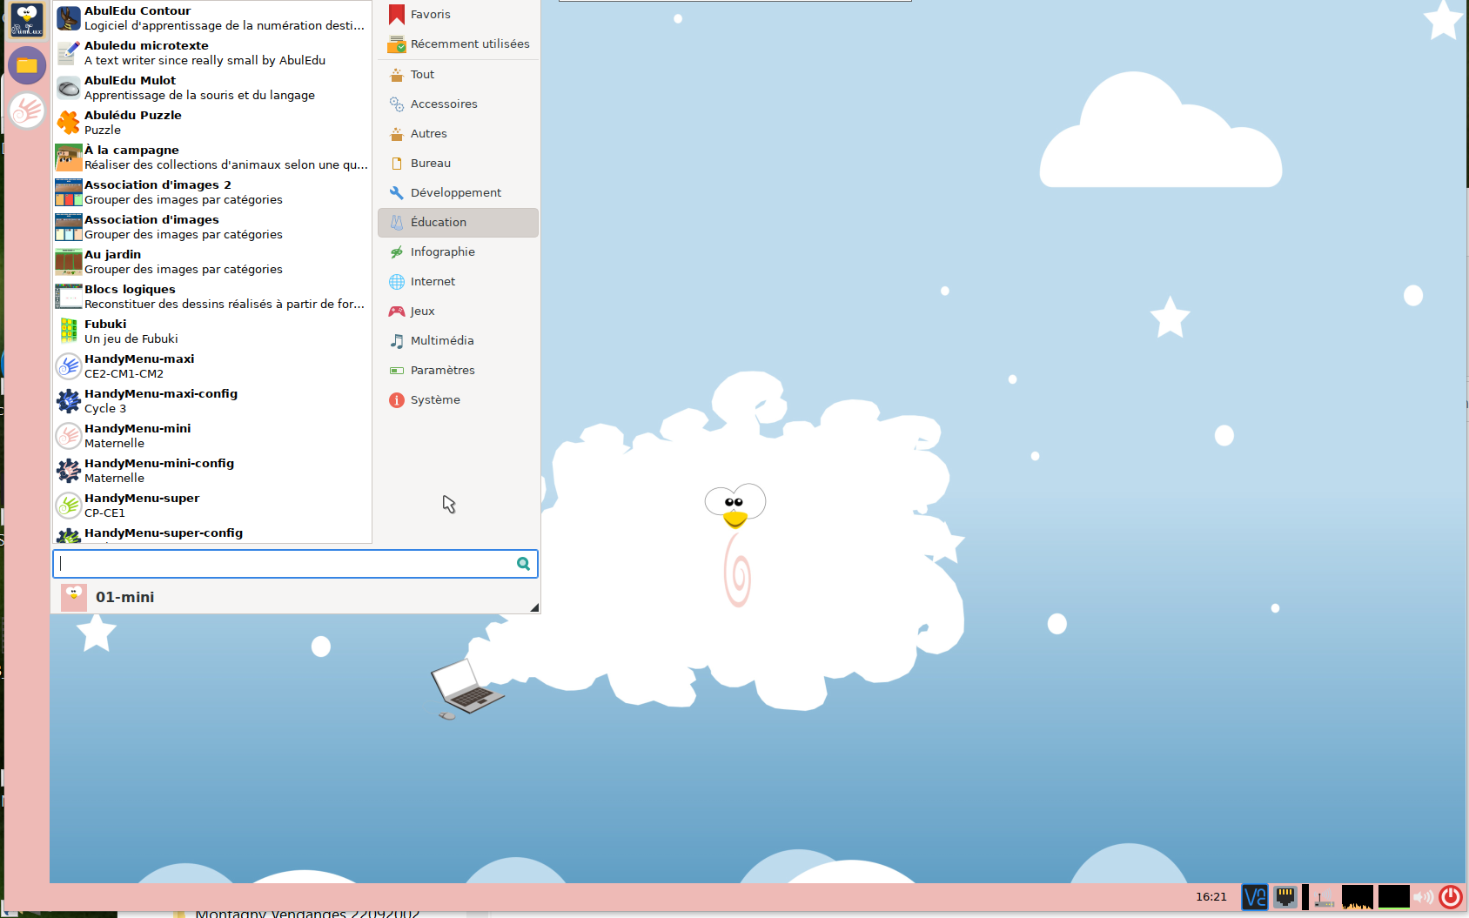
Task: Click 'Apprentissage de la souris et du langage' description
Action: click(199, 96)
